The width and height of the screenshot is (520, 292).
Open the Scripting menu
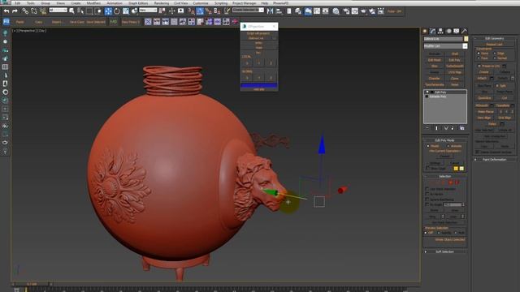(x=221, y=3)
